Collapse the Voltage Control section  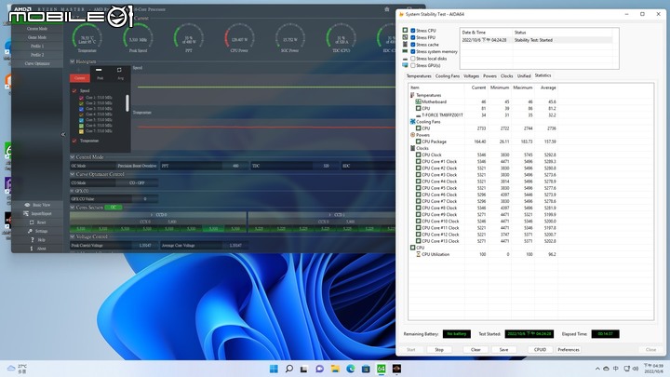click(73, 236)
